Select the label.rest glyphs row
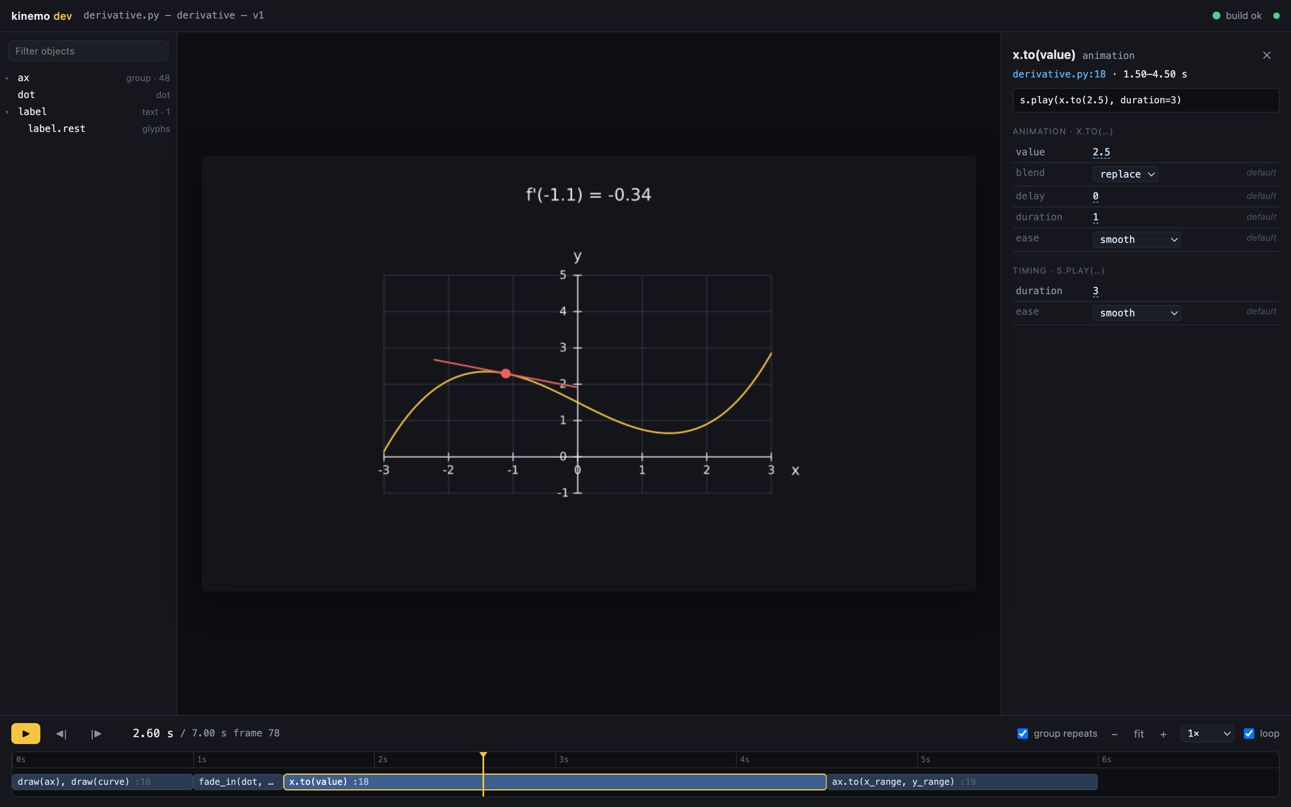 [89, 129]
